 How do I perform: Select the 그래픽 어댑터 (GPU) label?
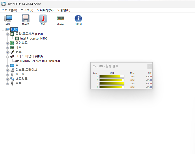pyautogui.click(x=29, y=56)
